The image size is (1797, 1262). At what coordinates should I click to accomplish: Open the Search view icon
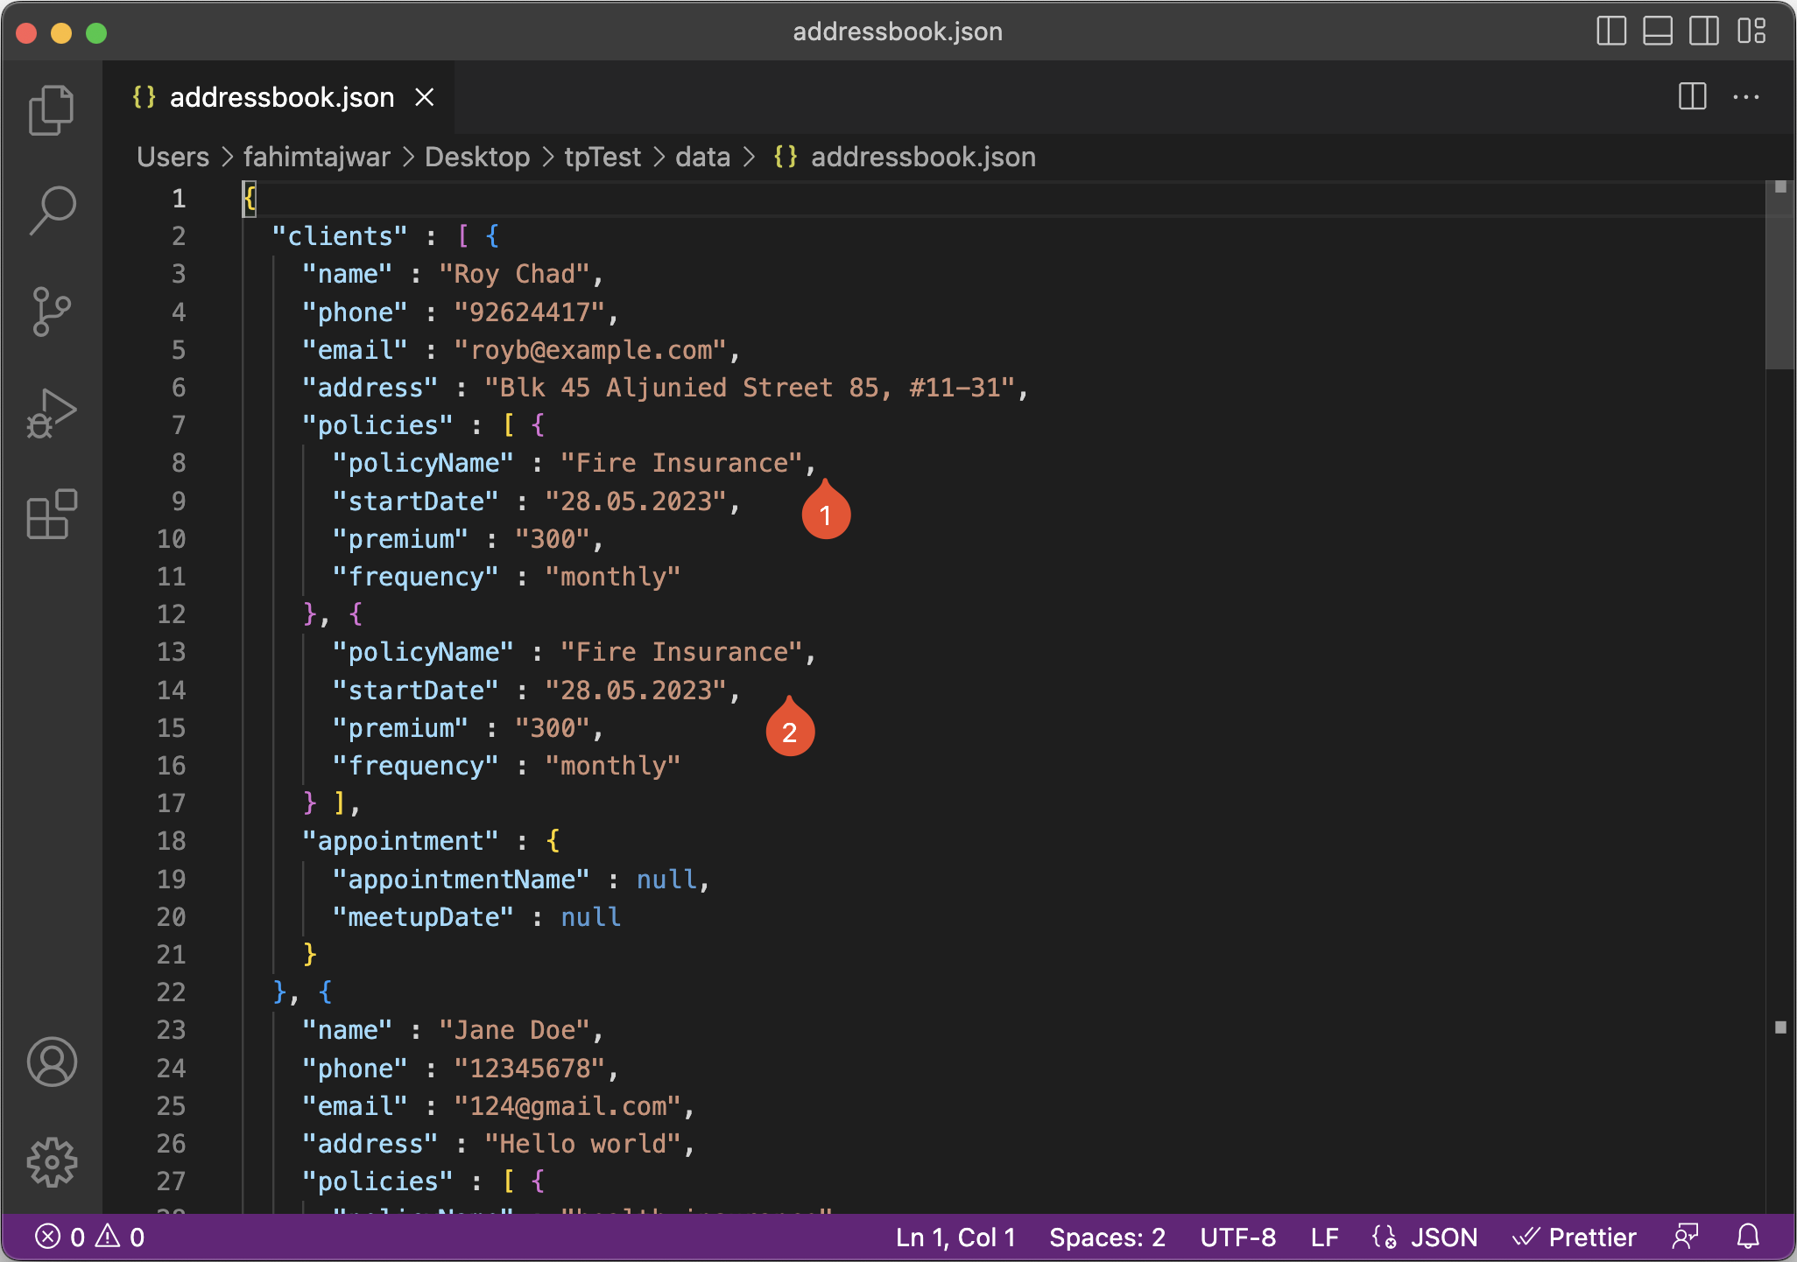point(52,210)
